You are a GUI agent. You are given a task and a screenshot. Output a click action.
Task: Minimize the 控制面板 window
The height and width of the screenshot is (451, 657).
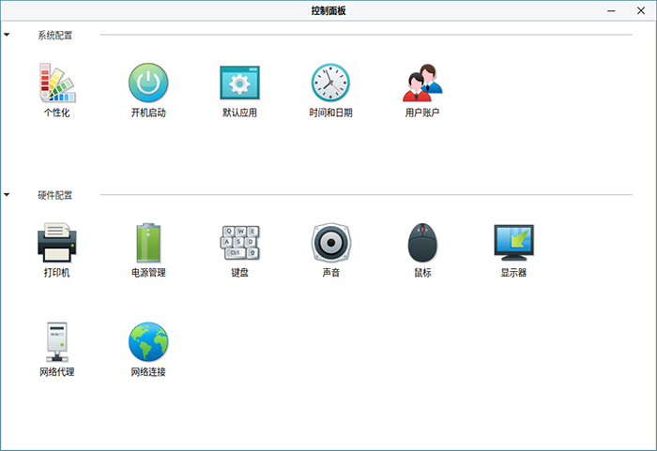(x=613, y=10)
